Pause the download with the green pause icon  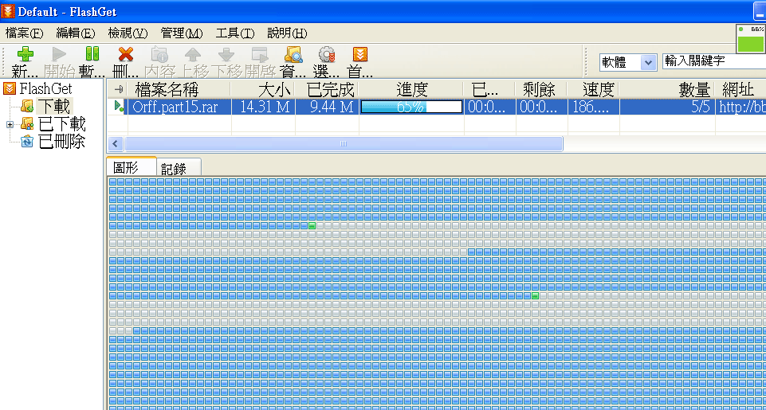(x=92, y=54)
